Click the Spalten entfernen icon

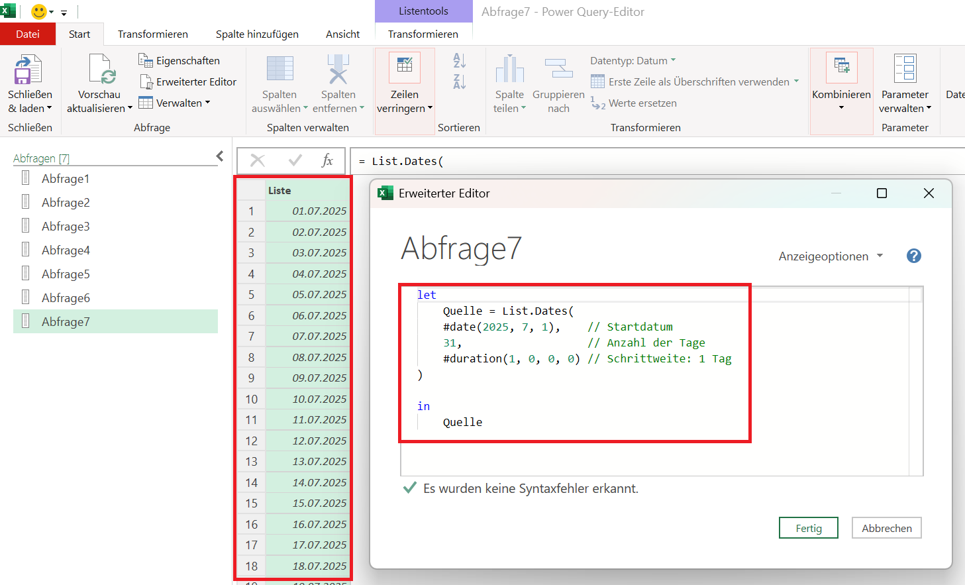tap(338, 70)
